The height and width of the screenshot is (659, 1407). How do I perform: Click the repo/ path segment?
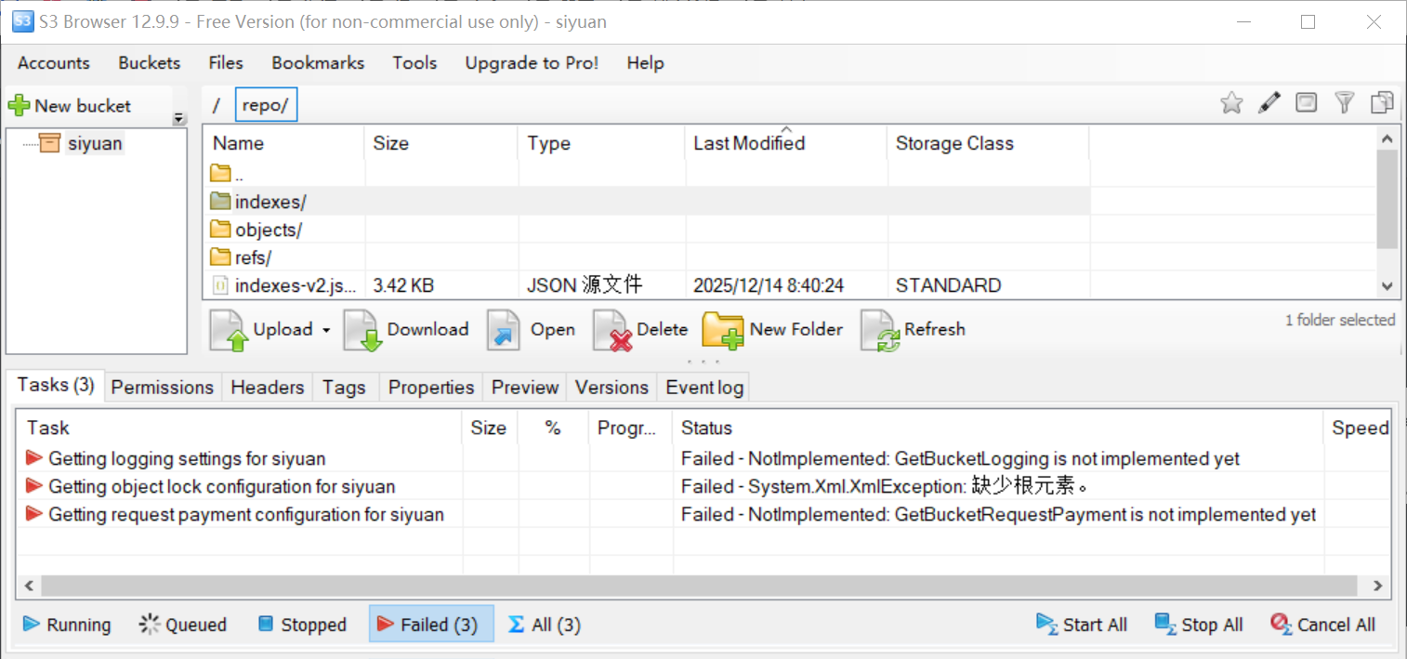tap(266, 105)
